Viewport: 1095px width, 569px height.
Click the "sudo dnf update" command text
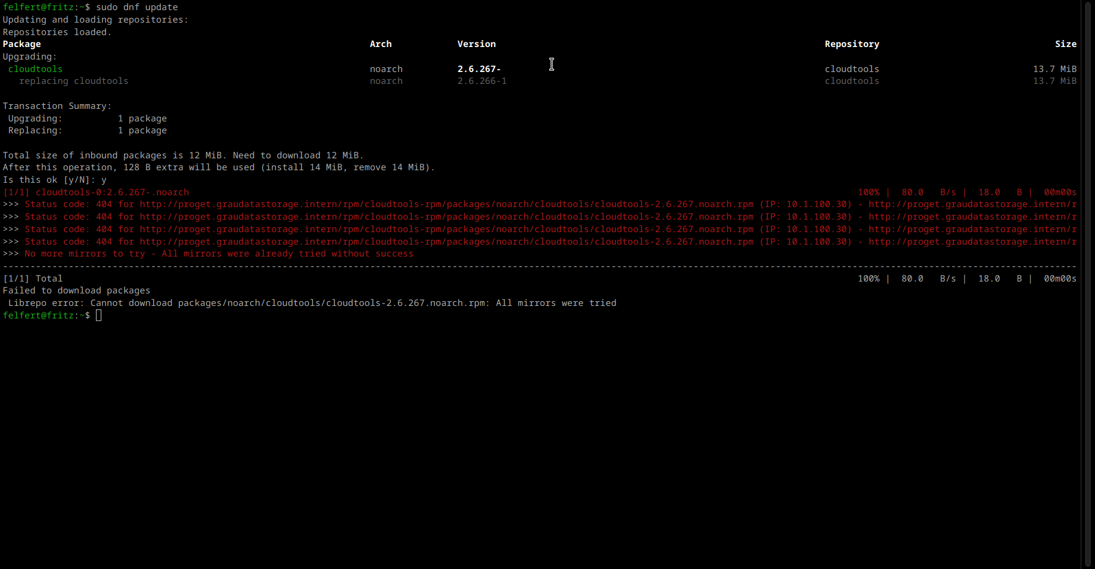pos(137,7)
